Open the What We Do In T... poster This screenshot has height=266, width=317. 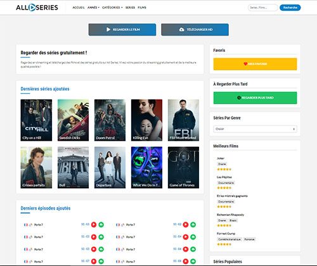pyautogui.click(x=146, y=167)
